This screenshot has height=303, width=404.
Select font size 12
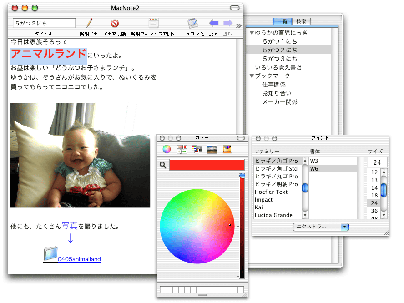(374, 172)
